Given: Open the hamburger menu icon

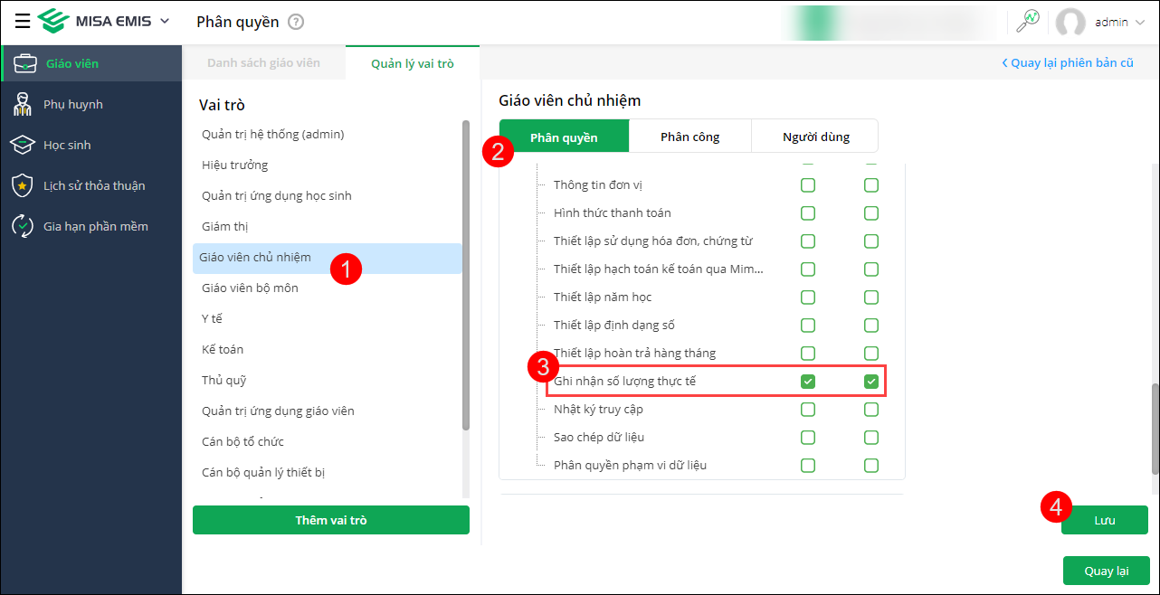Looking at the screenshot, I should click(23, 22).
